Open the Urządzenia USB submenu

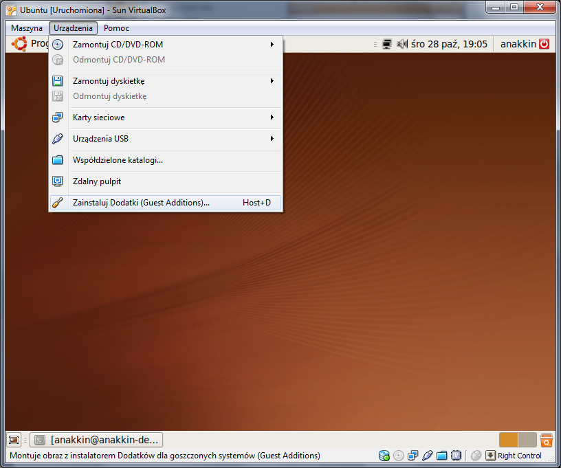point(165,139)
